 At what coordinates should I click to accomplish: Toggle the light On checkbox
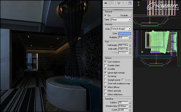click(106, 15)
